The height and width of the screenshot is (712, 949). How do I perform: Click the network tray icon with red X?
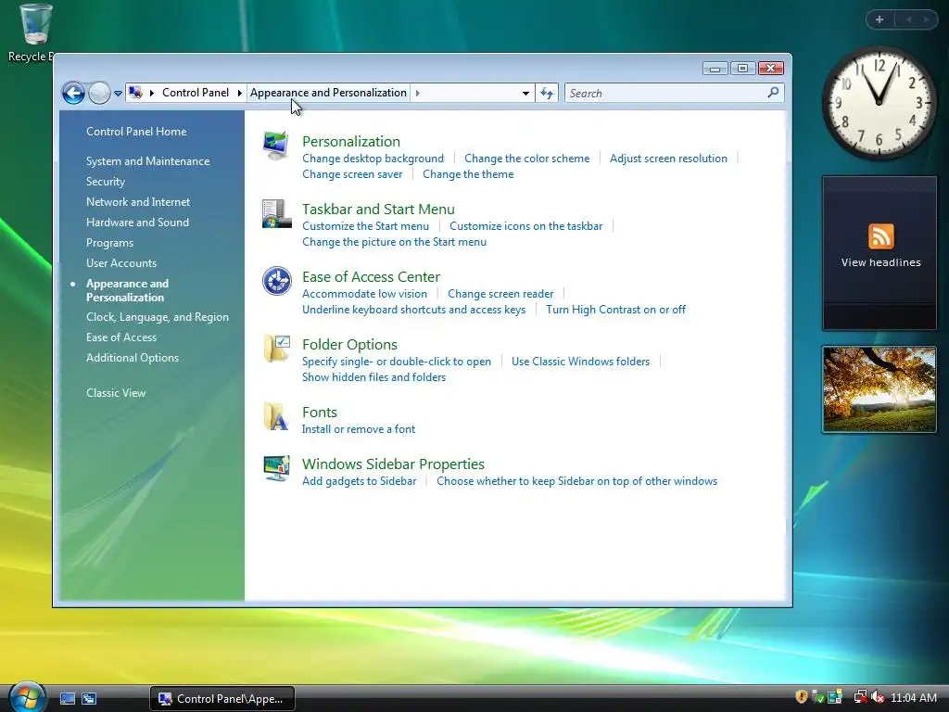pyautogui.click(x=860, y=697)
